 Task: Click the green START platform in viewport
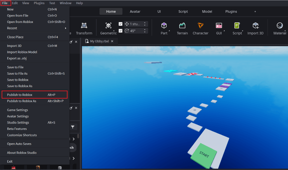[x=204, y=155]
